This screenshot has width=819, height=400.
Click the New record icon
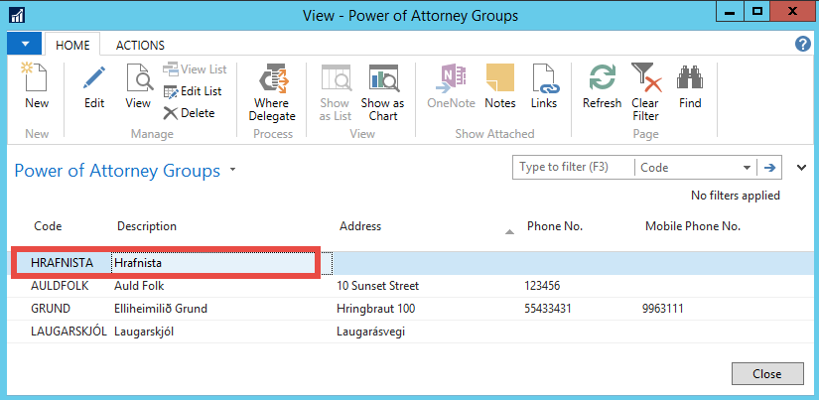pyautogui.click(x=36, y=79)
